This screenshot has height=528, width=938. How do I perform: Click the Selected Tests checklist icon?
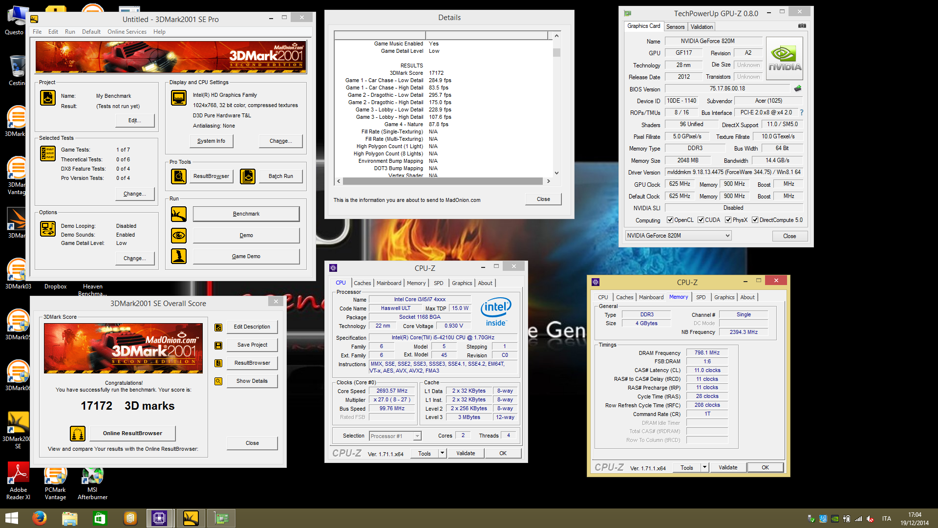(48, 154)
